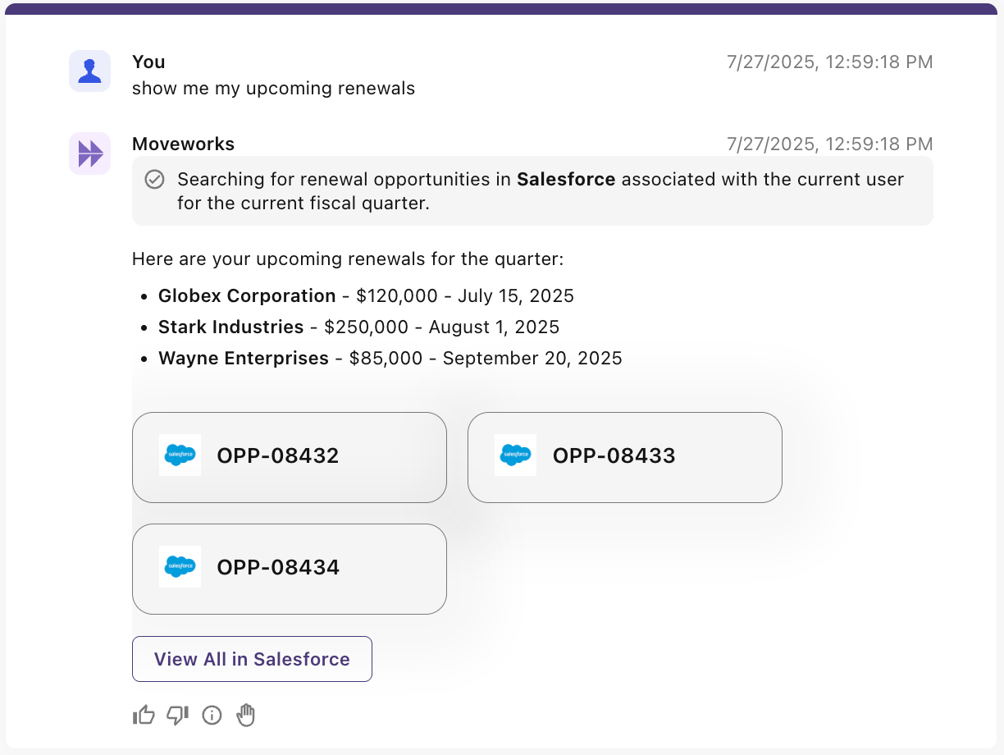Click the Salesforce logo on the OPP-08433 card
The height and width of the screenshot is (755, 1004).
(515, 455)
